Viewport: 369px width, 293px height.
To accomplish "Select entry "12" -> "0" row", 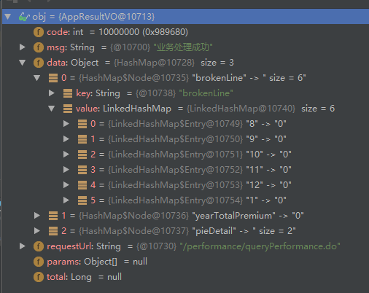I will (x=185, y=185).
